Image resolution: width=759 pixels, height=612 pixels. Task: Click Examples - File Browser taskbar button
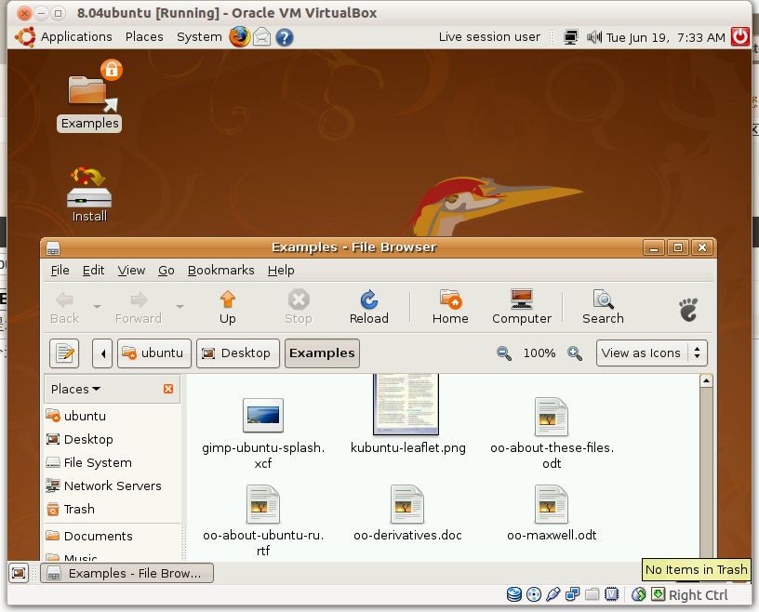point(126,573)
